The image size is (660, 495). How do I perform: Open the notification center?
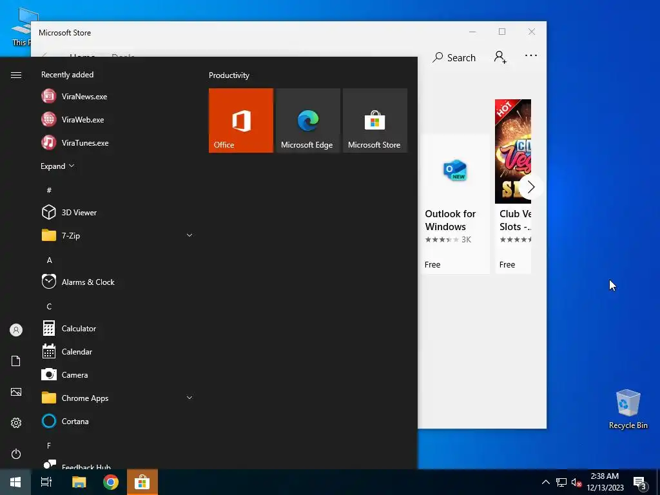(x=640, y=483)
